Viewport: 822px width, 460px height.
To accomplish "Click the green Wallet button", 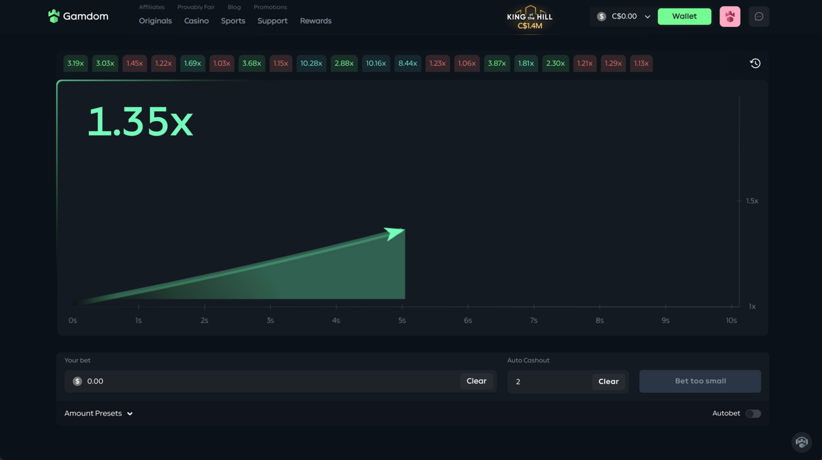I will [x=684, y=16].
